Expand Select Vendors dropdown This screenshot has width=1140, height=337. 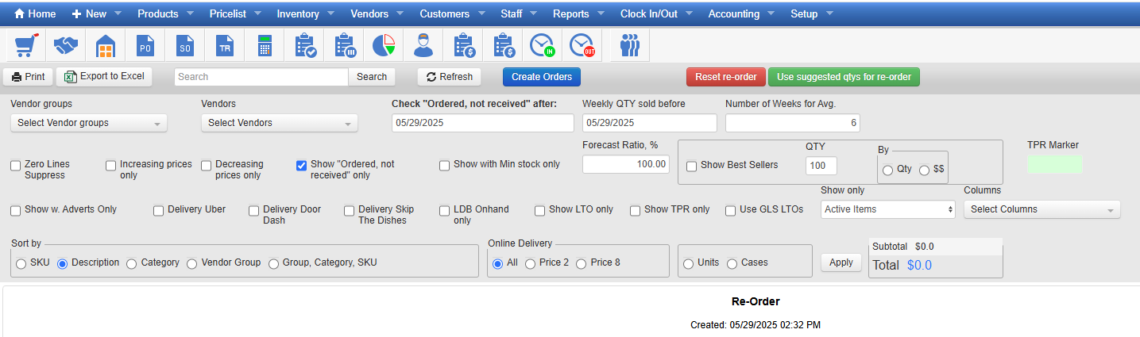279,123
